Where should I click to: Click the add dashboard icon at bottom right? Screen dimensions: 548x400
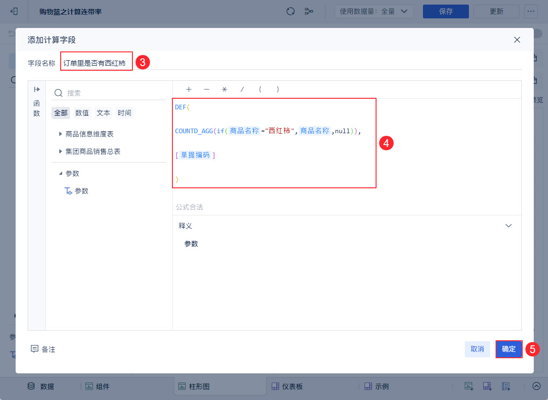click(487, 386)
